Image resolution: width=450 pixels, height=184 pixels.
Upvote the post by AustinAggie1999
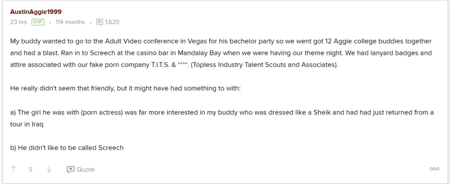pyautogui.click(x=14, y=169)
